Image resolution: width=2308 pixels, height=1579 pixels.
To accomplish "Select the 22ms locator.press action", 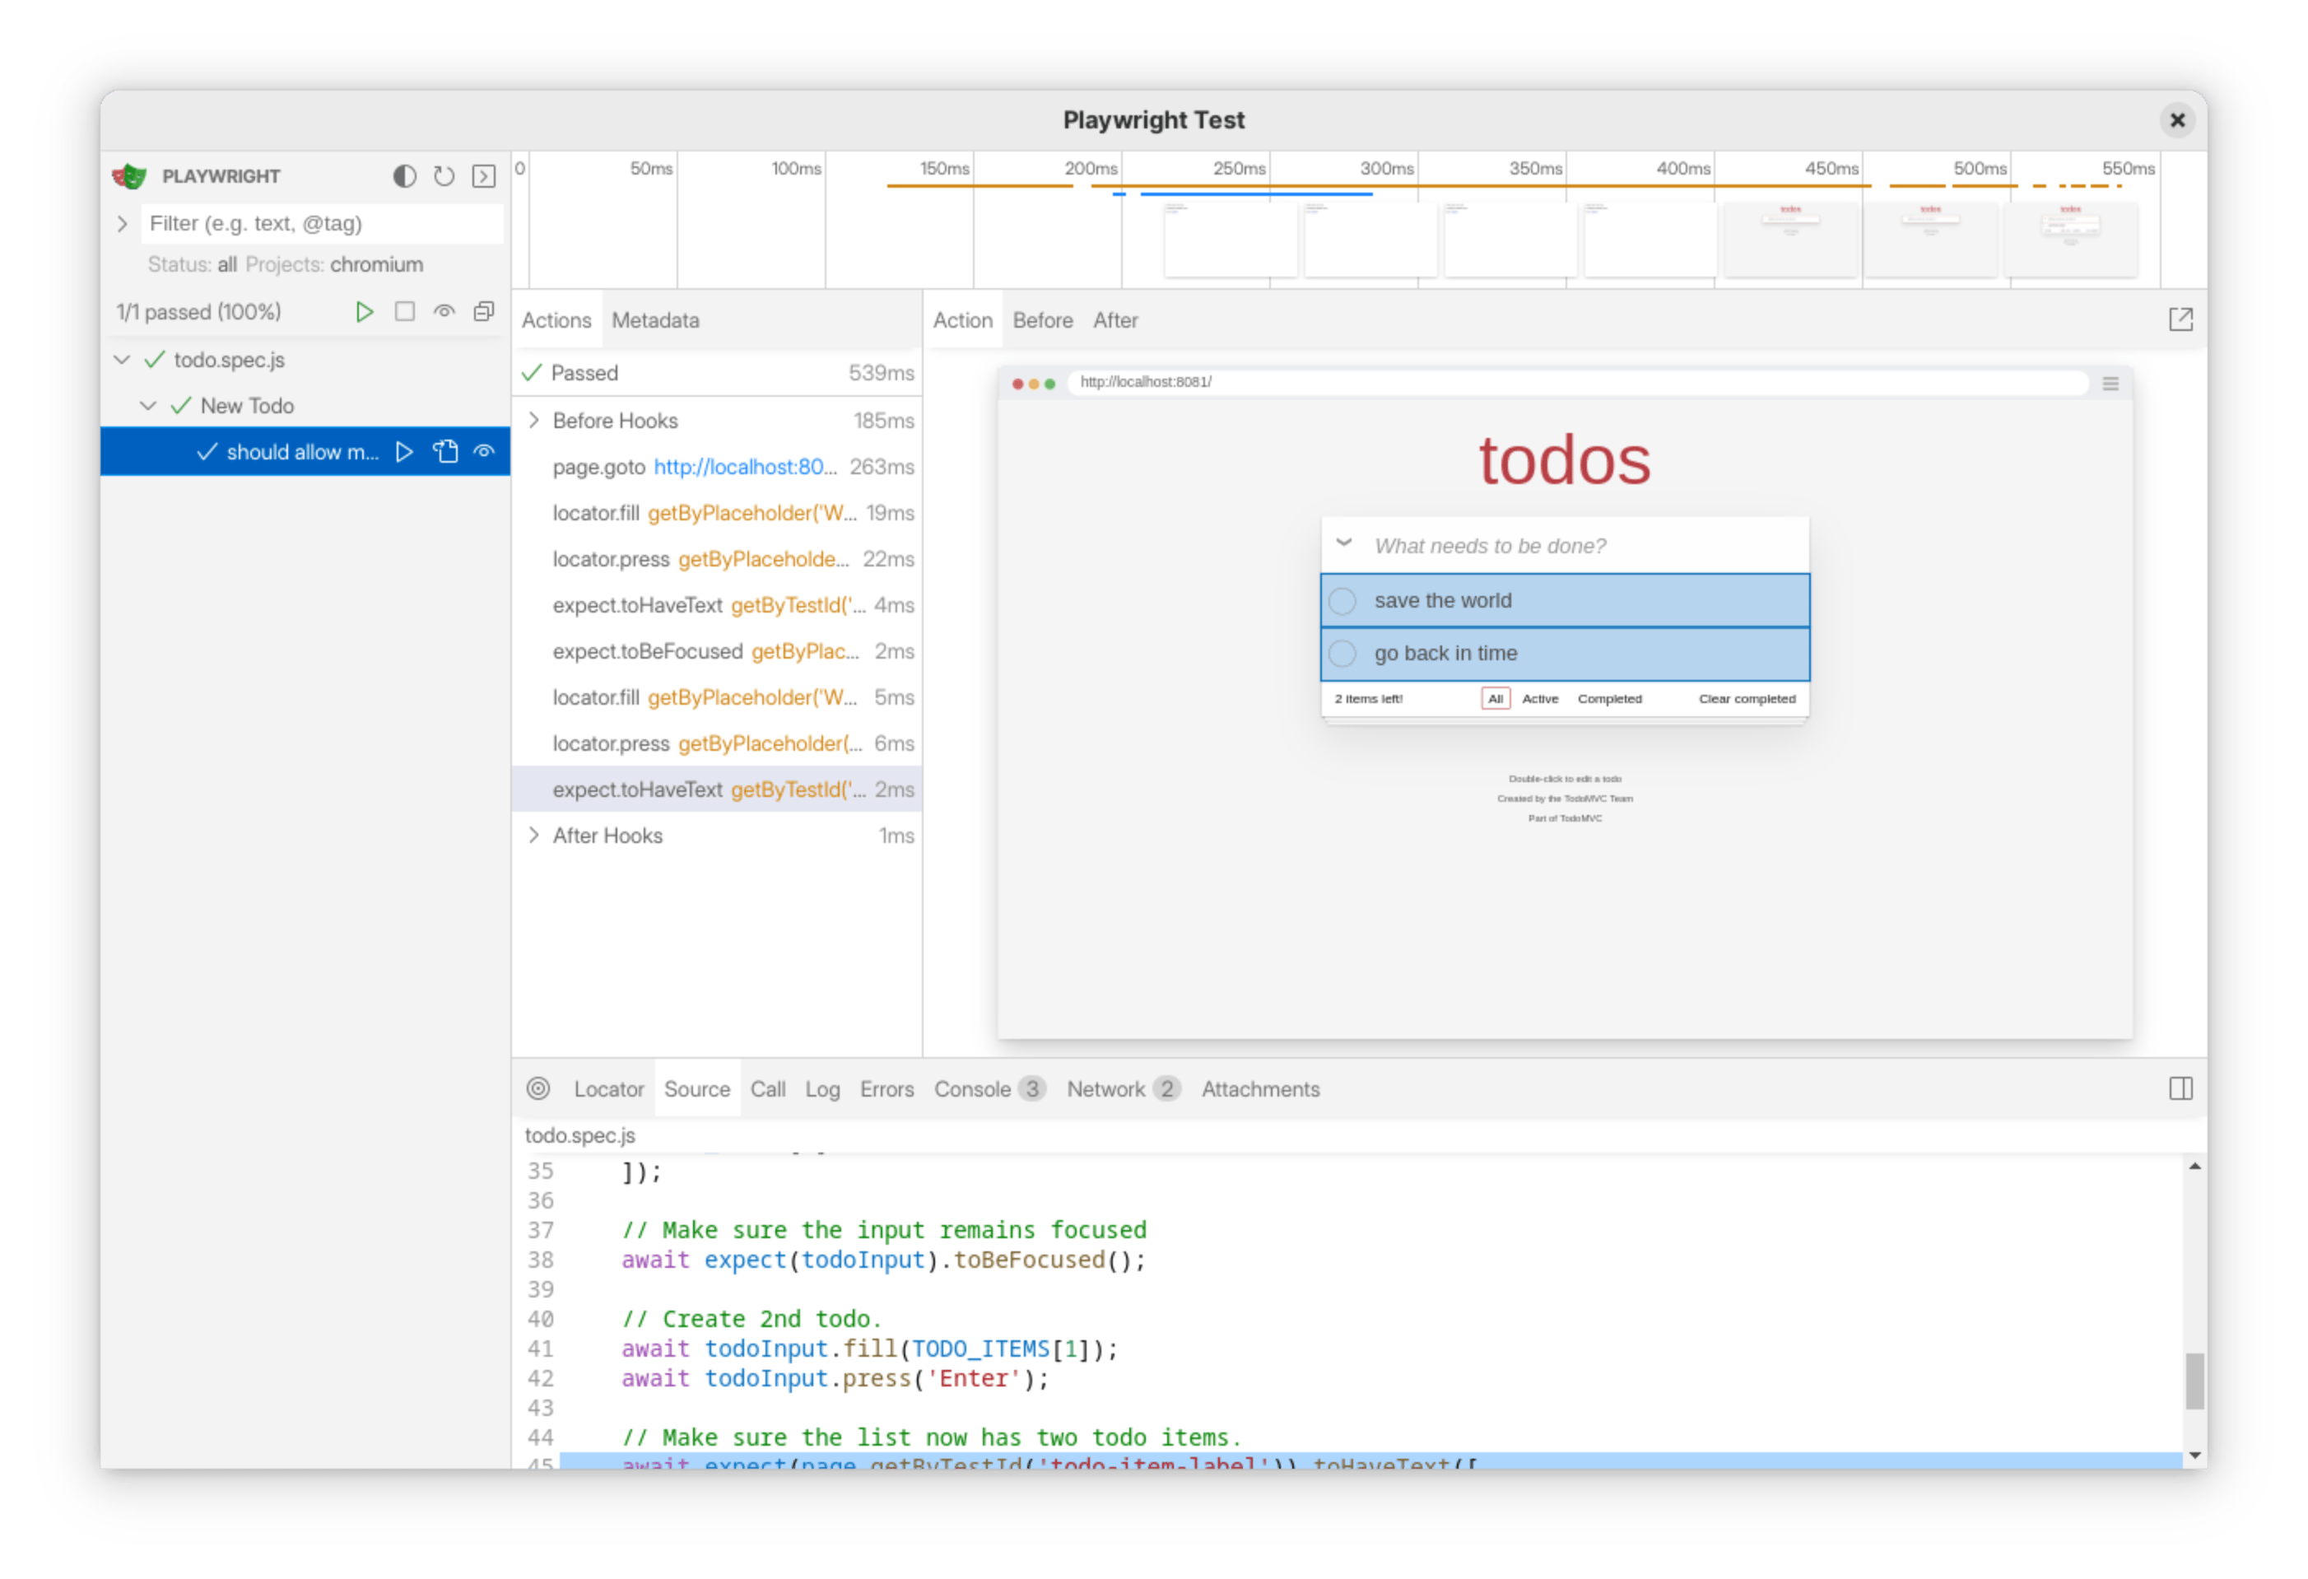I will [x=717, y=559].
